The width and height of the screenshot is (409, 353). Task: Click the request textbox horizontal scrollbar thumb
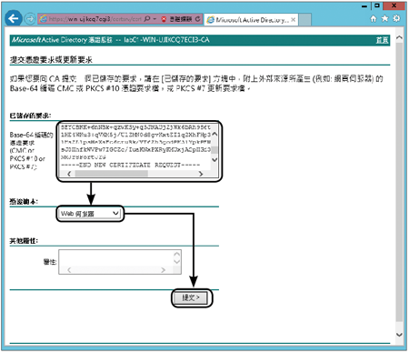click(112, 174)
